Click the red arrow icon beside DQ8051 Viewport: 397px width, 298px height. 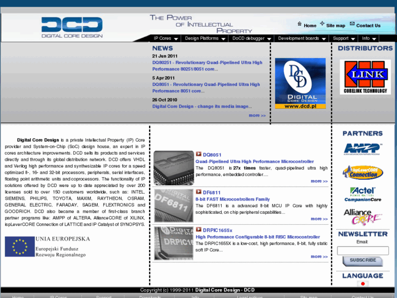pos(199,154)
